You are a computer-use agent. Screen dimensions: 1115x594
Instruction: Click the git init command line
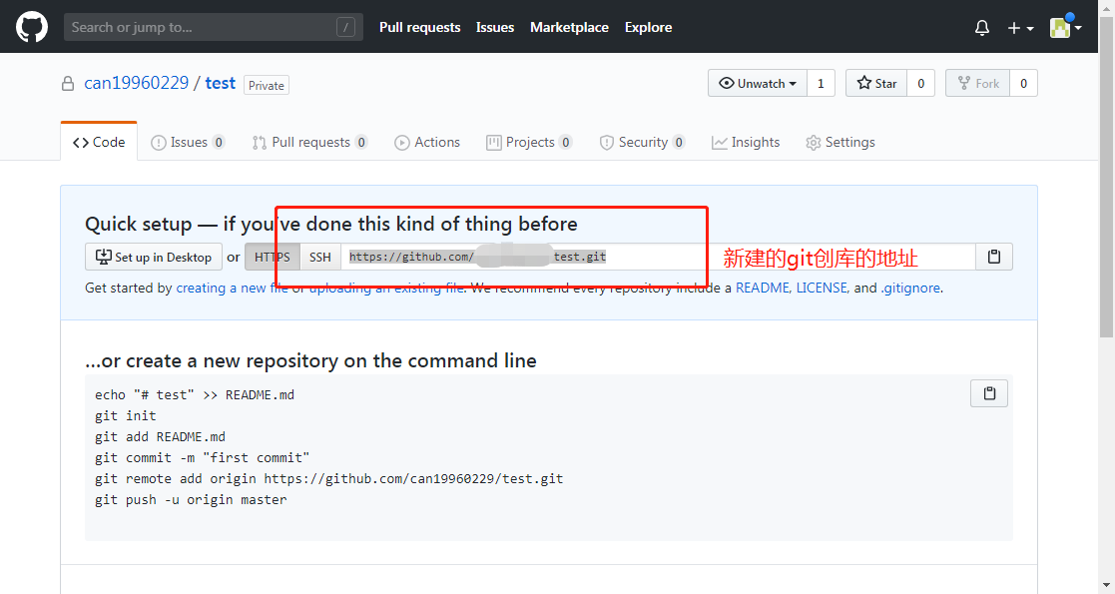125,415
